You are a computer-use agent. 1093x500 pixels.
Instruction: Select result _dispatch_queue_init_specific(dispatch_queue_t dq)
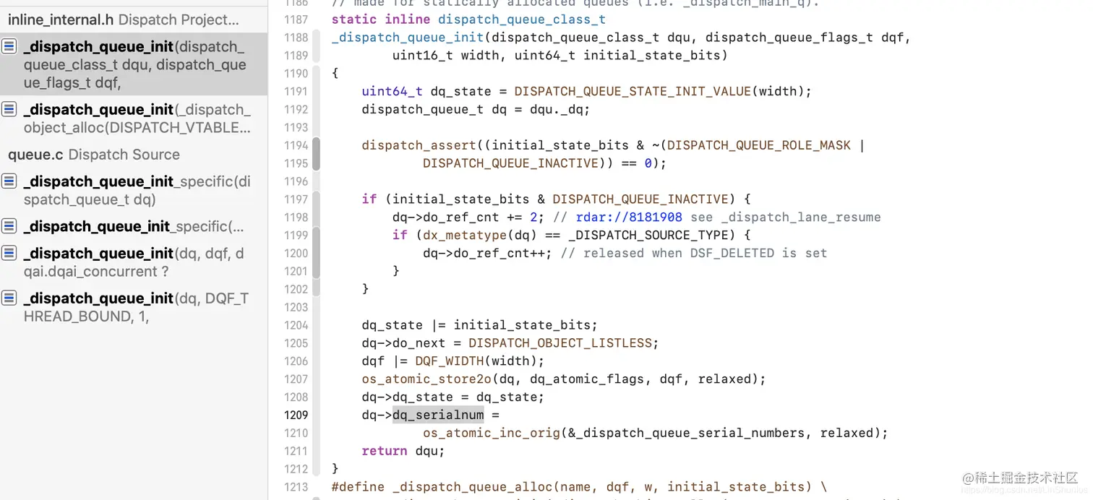click(x=134, y=190)
